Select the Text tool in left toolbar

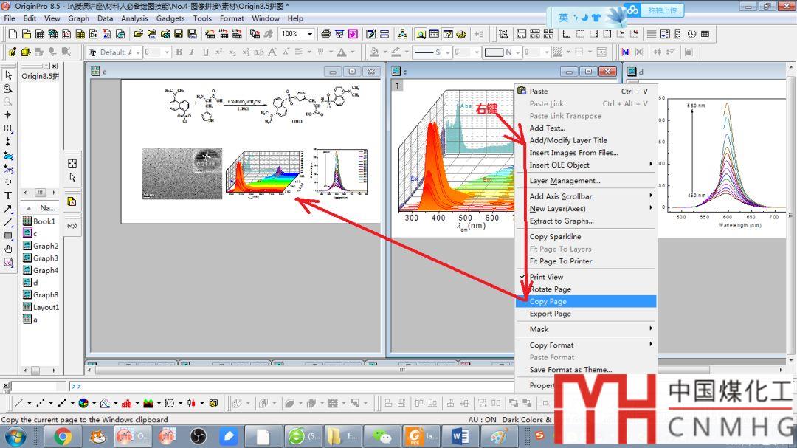(8, 195)
